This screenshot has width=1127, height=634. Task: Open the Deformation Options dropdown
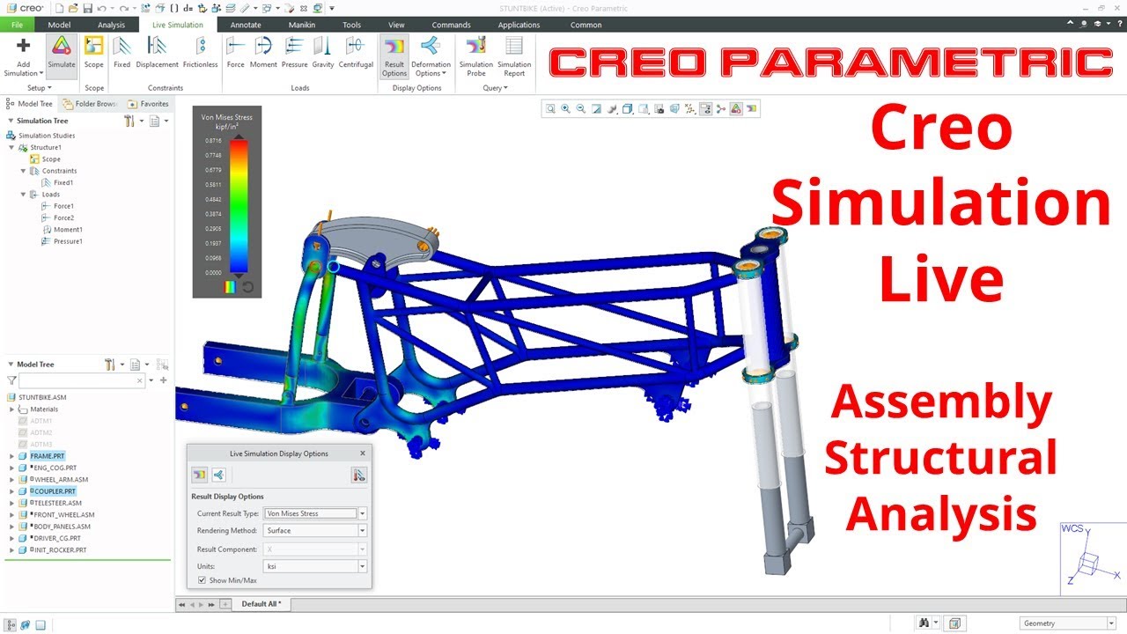[x=431, y=69]
